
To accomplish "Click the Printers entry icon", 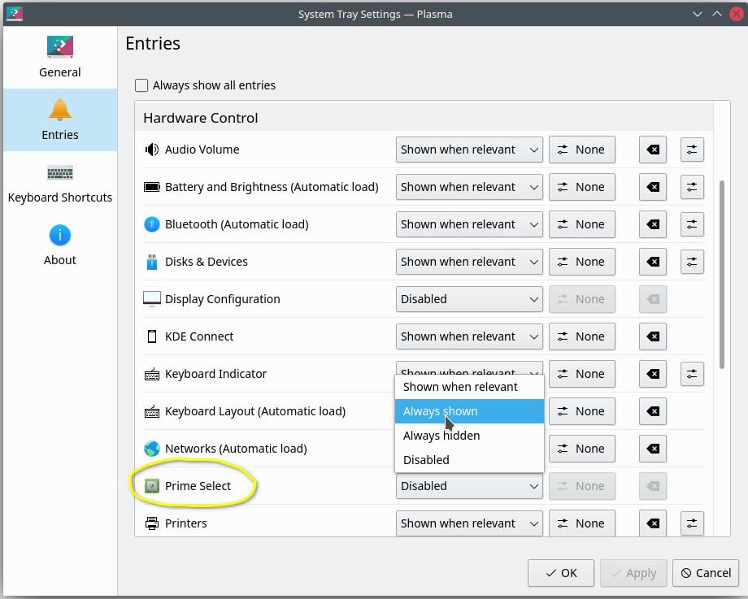I will tap(152, 523).
